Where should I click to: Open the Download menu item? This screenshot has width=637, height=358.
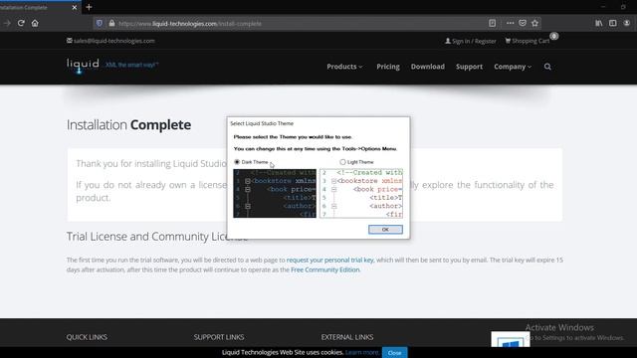(427, 67)
